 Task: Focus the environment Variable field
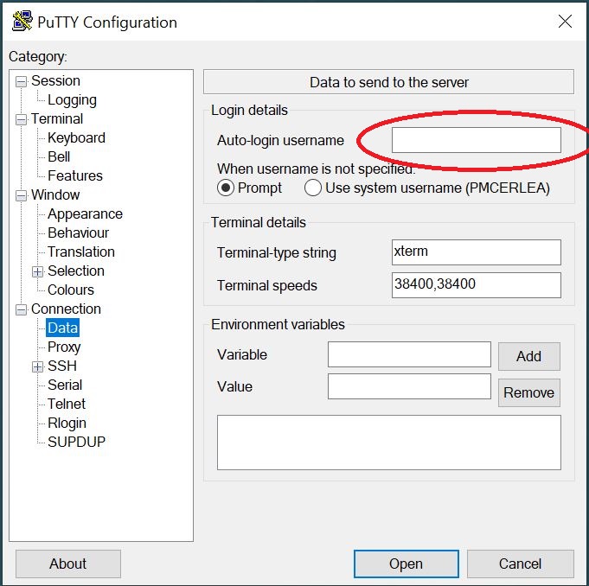tap(409, 354)
